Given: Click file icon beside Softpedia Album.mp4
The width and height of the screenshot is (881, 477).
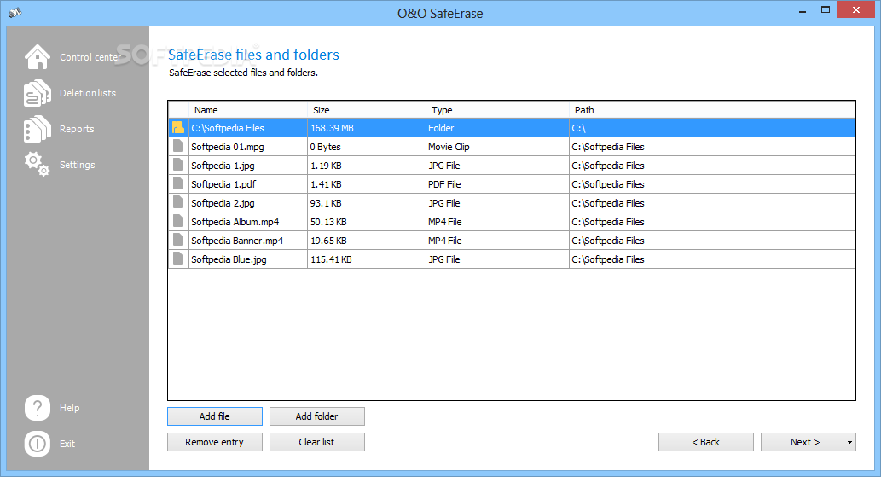Looking at the screenshot, I should 178,221.
